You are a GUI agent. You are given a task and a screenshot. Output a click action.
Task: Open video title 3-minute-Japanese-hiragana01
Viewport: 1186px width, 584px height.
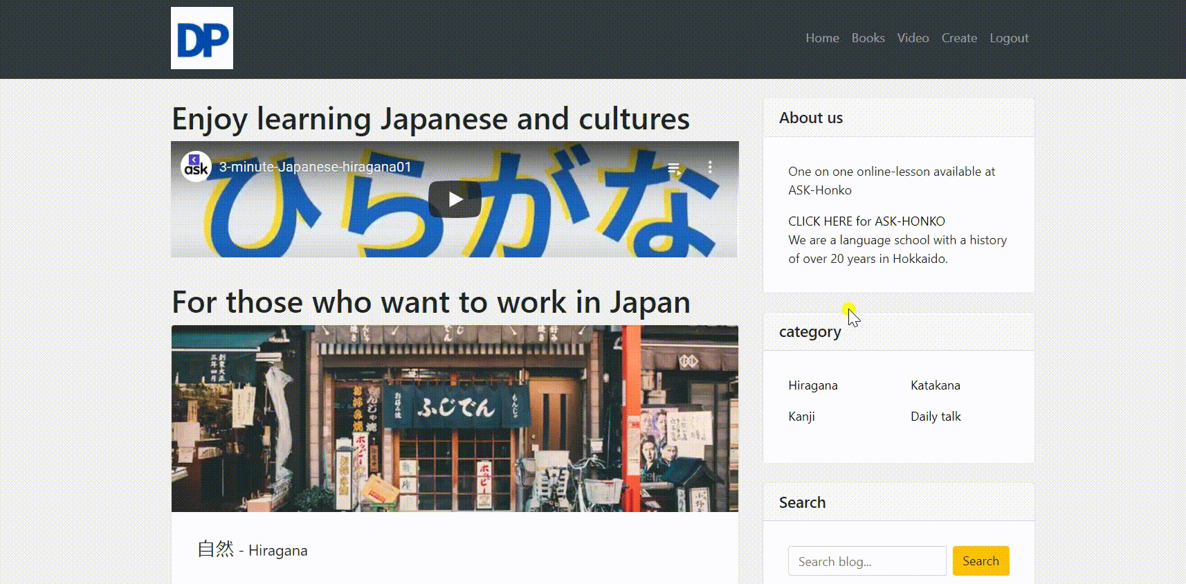click(315, 167)
